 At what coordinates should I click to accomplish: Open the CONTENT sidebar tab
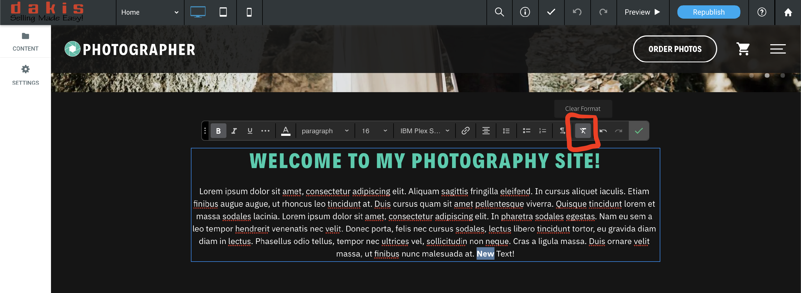coord(25,42)
